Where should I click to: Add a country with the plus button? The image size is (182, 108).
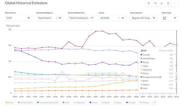(x=155, y=102)
